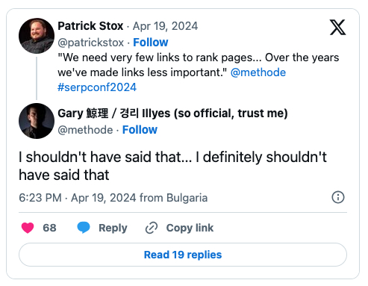Open Gary Illyes display name
Screen dimensions: 368x286
tap(172, 114)
